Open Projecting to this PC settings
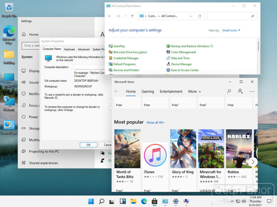The image size is (277, 207). (40, 151)
